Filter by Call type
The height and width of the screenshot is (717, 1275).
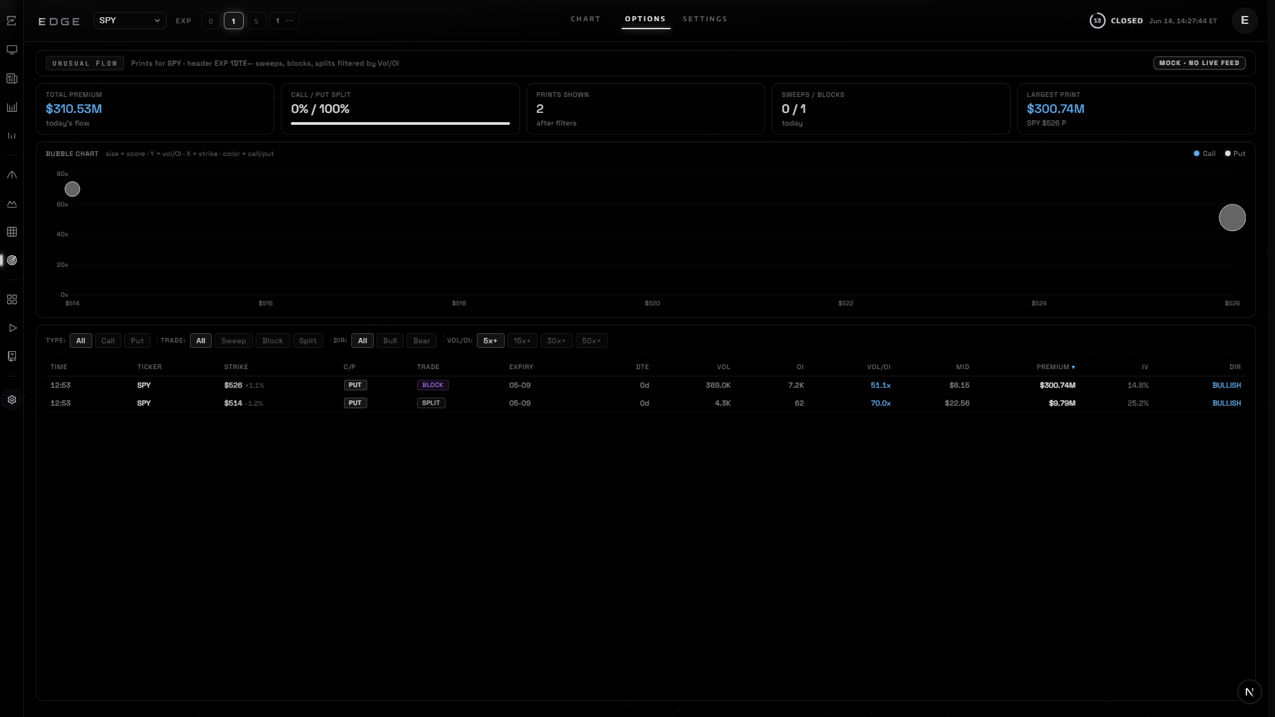pyautogui.click(x=108, y=341)
